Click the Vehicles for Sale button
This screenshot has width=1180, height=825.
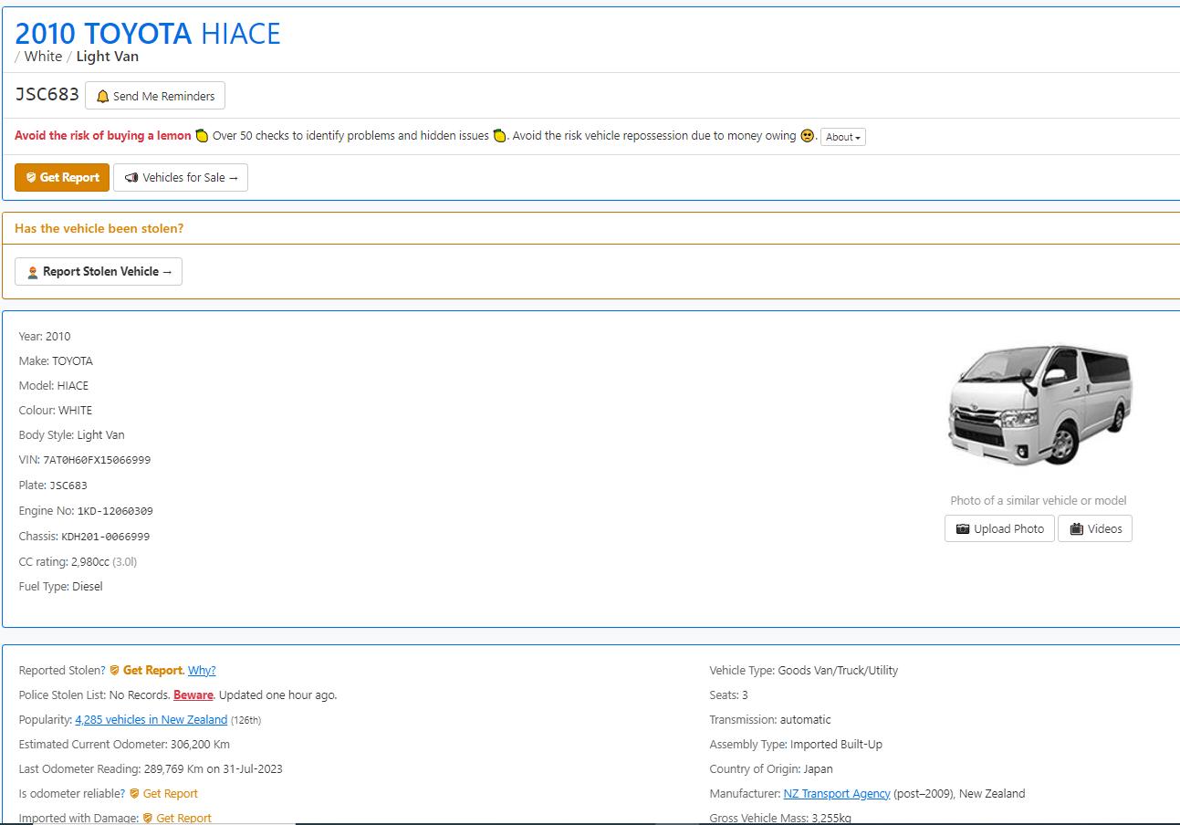(x=181, y=178)
